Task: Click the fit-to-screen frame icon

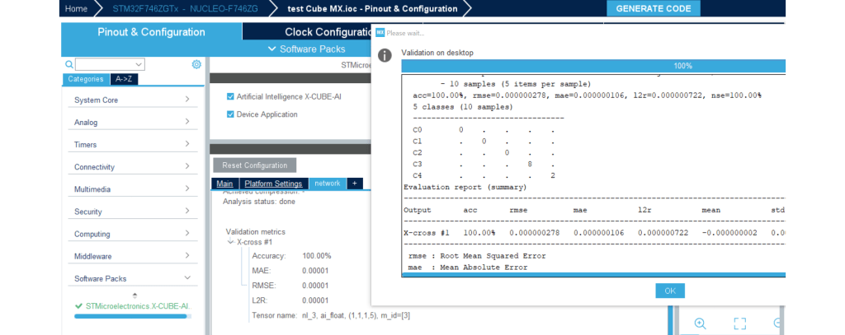Action: 739,323
